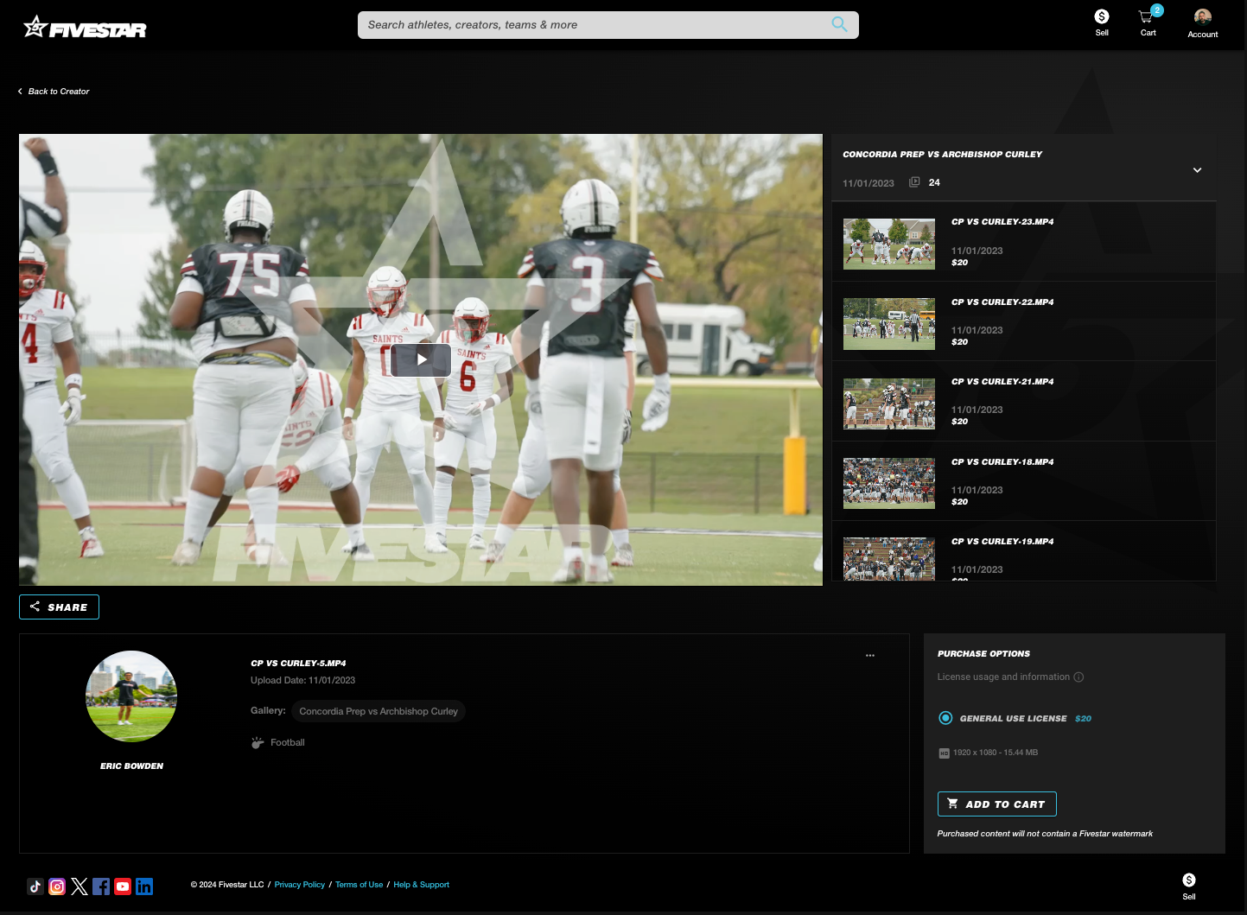Open Fivestar LinkedIn page
This screenshot has height=915, width=1247.
pyautogui.click(x=144, y=886)
